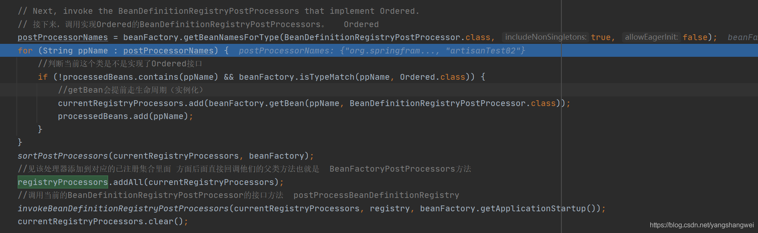Click the Ordered.class reference in if condition

click(x=432, y=77)
